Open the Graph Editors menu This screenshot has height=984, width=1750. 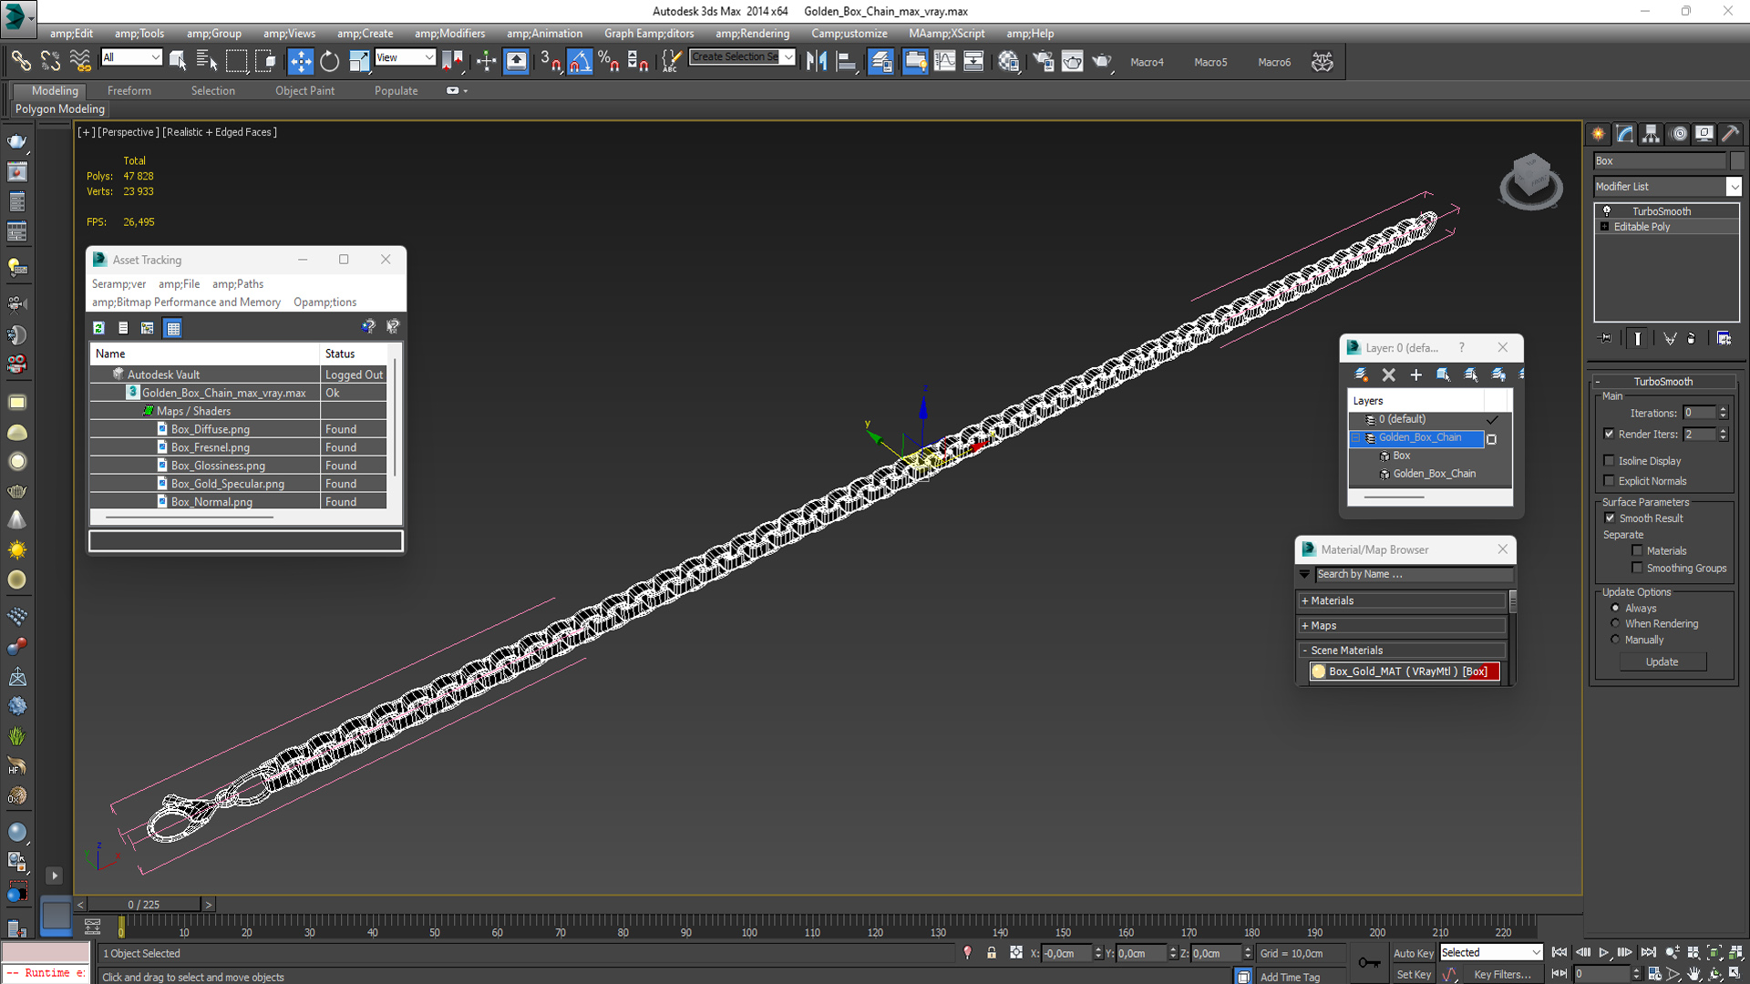pyautogui.click(x=648, y=34)
